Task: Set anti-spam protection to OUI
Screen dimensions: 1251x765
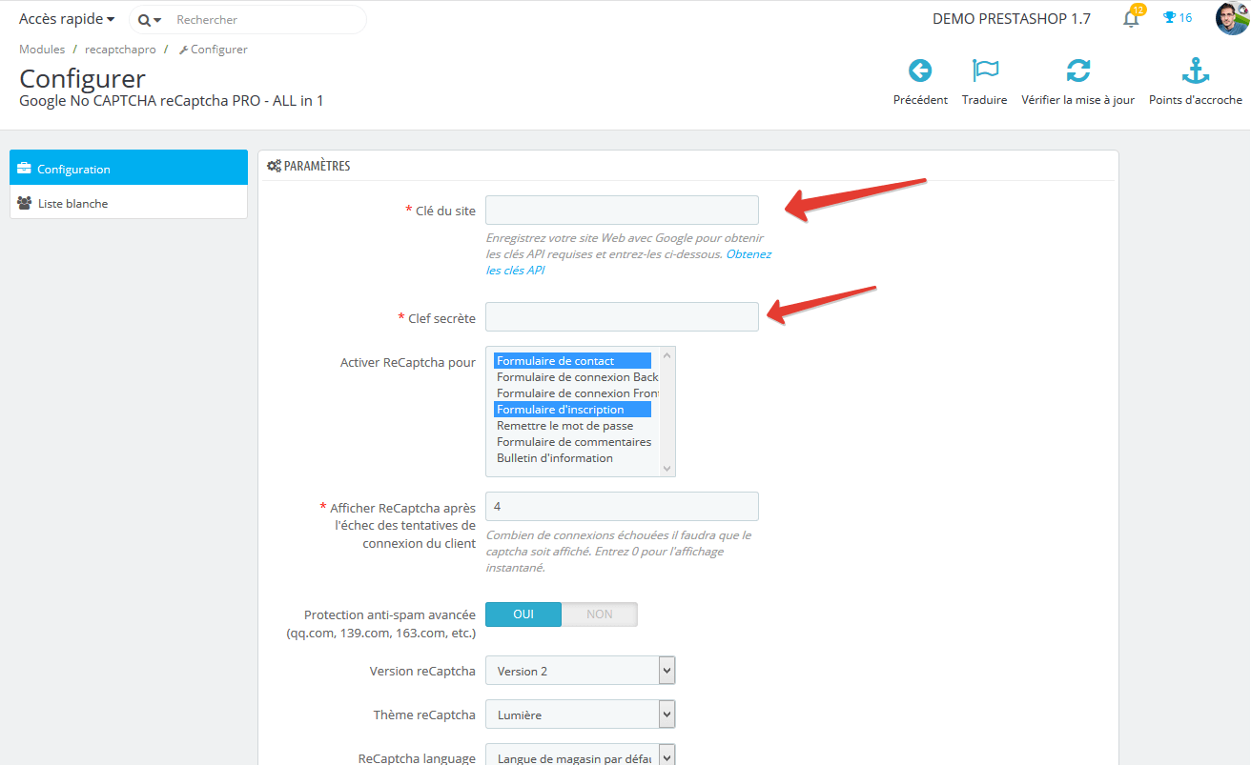Action: (x=523, y=614)
